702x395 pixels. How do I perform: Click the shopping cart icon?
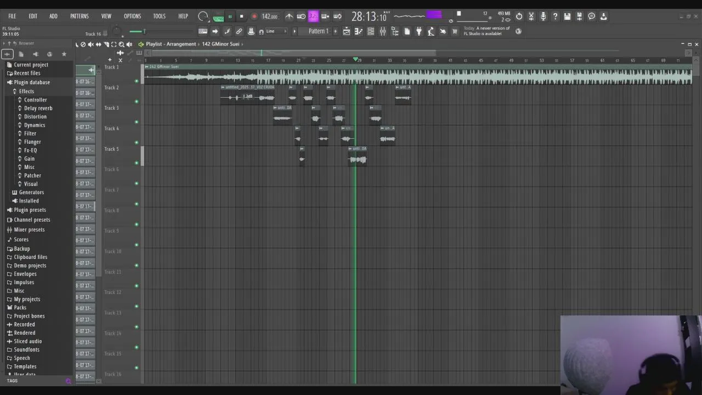pyautogui.click(x=455, y=31)
